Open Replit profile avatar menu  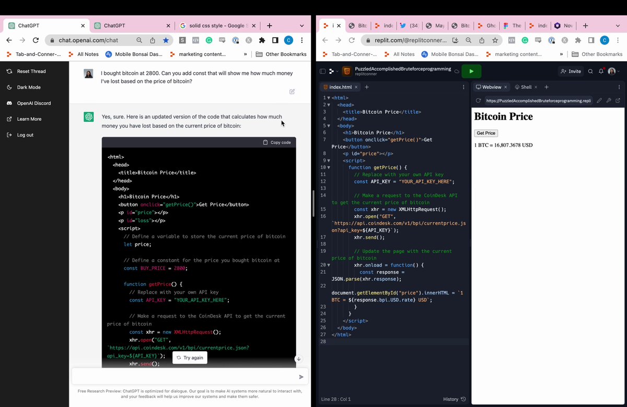pyautogui.click(x=613, y=71)
